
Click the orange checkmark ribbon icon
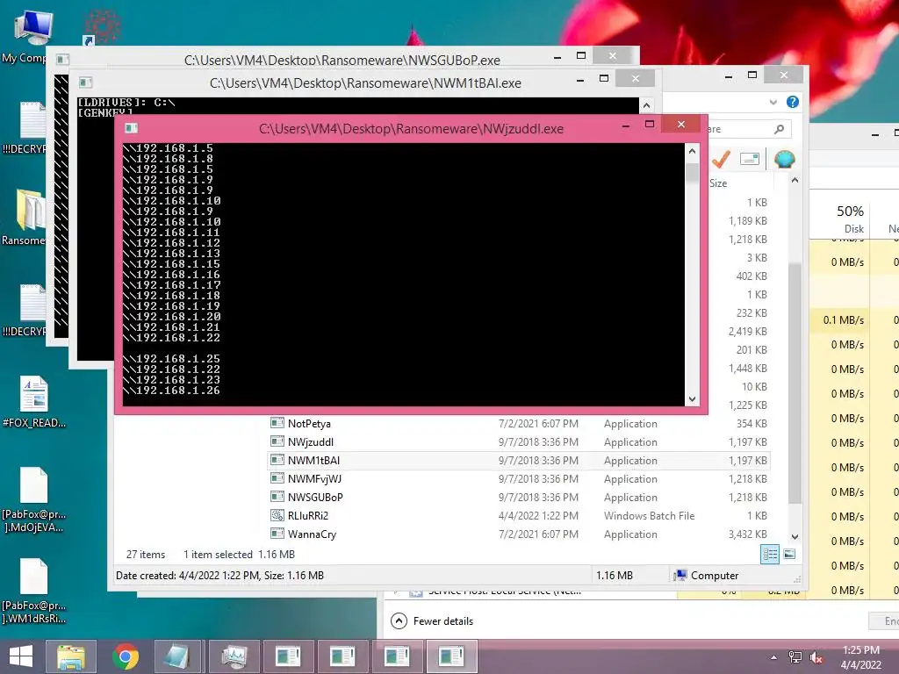click(721, 160)
